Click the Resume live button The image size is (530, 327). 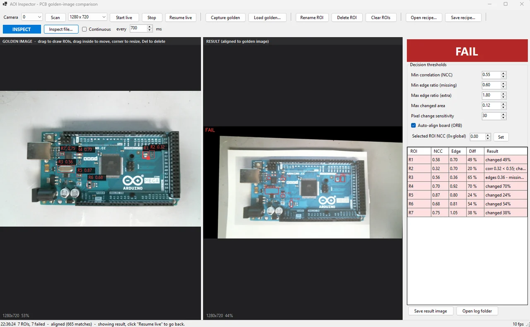[181, 17]
